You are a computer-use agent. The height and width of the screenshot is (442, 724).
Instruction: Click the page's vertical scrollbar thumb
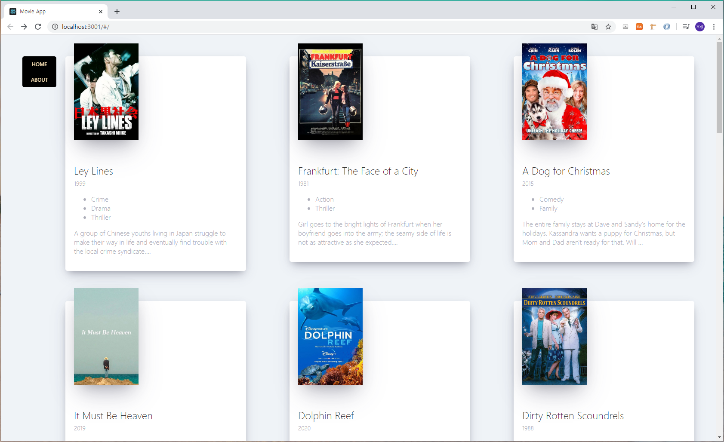pos(719,88)
